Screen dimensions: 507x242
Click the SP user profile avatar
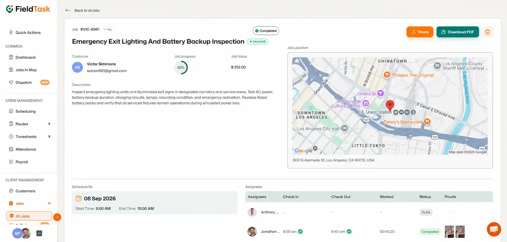pos(17,233)
